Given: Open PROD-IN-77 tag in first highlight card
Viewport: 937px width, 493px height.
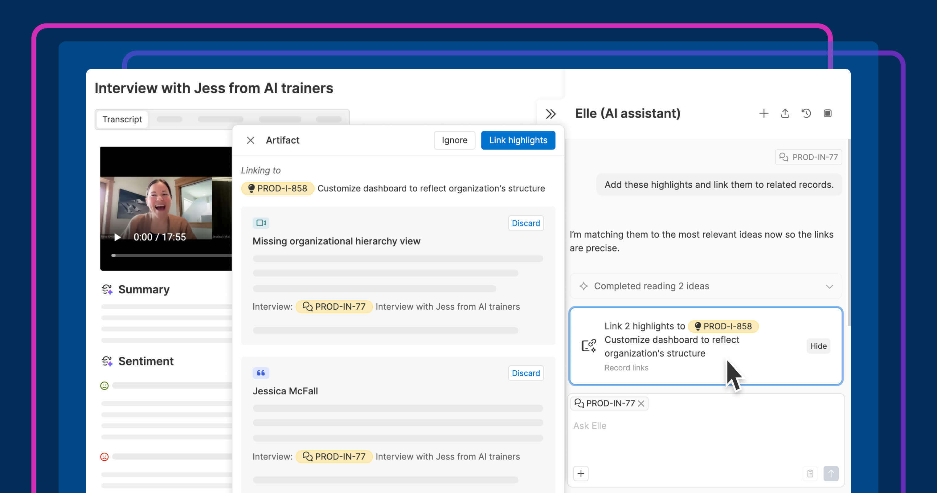Looking at the screenshot, I should [x=334, y=307].
